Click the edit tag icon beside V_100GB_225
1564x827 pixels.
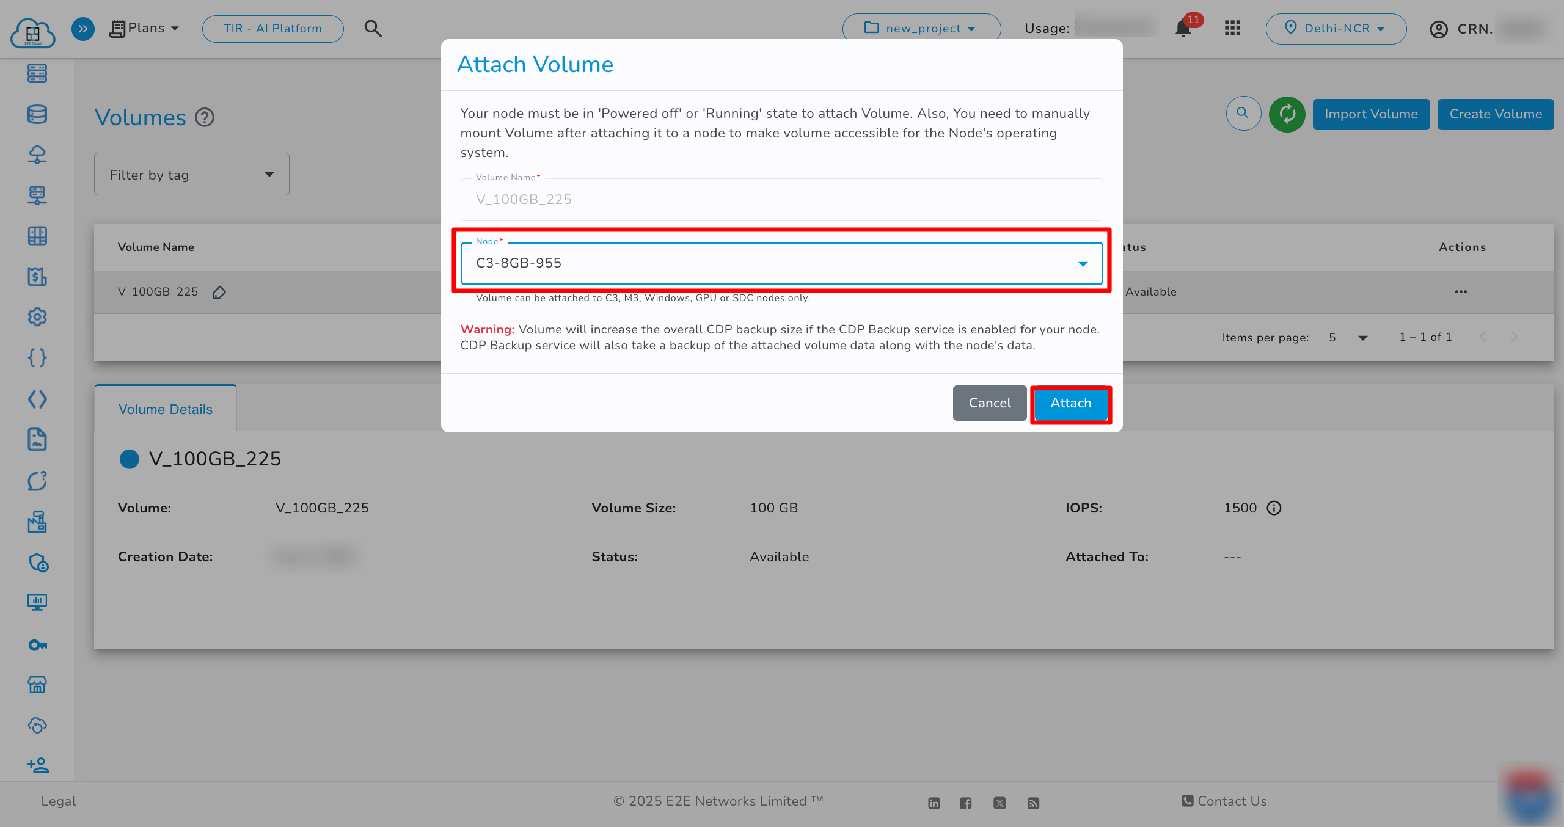[x=219, y=293]
